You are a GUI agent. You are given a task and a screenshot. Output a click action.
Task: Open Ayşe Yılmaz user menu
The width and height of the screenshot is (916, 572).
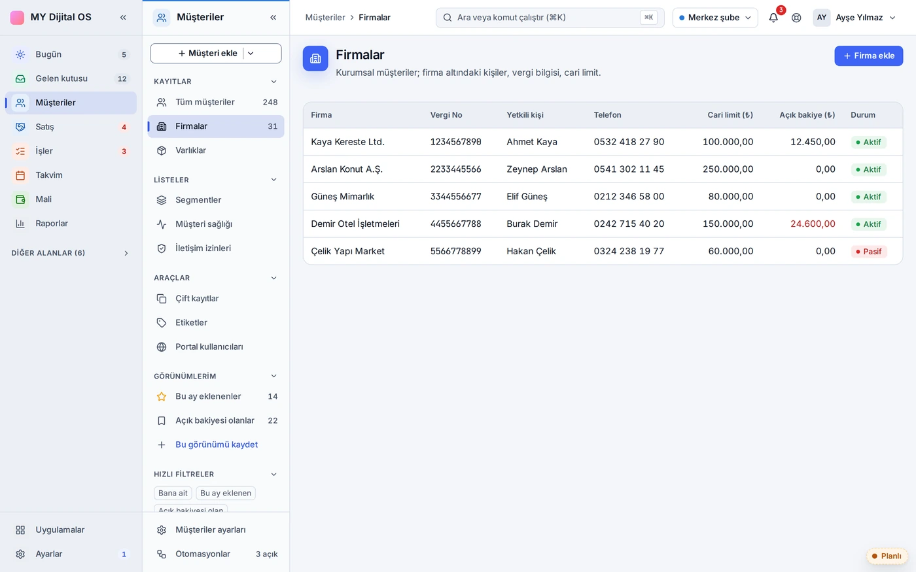coord(855,18)
